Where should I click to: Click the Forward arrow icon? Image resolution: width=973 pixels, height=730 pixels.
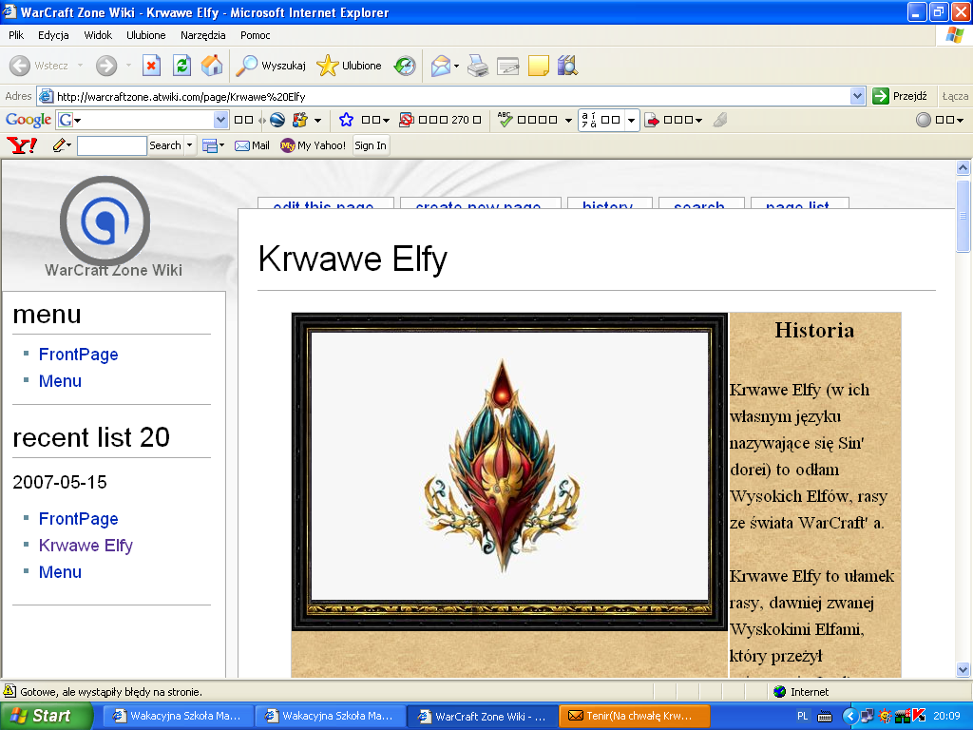point(106,66)
